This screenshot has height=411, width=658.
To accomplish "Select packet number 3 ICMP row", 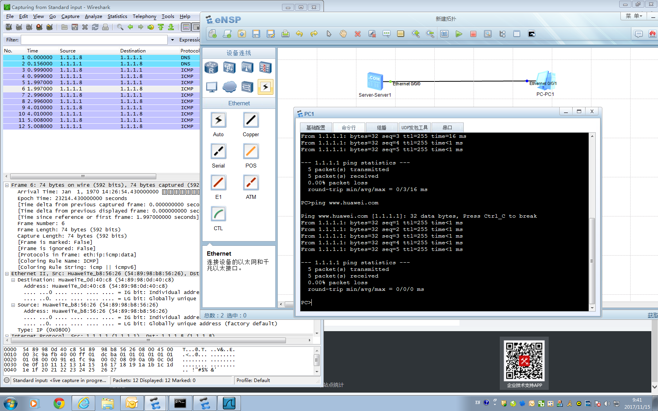I will point(101,70).
